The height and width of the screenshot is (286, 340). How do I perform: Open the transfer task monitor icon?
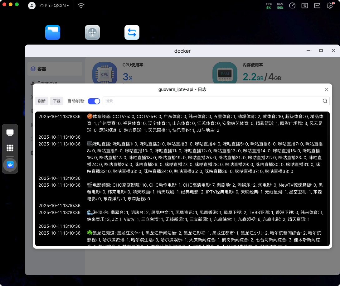pyautogui.click(x=305, y=6)
